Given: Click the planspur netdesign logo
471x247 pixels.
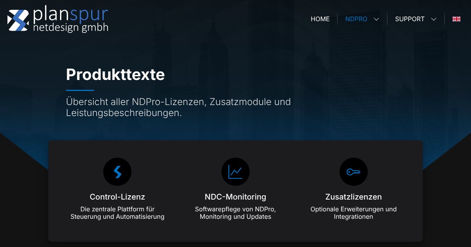Looking at the screenshot, I should click(x=58, y=19).
